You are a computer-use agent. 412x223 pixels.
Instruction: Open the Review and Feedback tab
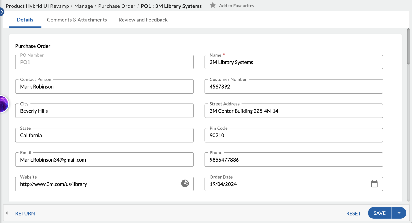(143, 20)
